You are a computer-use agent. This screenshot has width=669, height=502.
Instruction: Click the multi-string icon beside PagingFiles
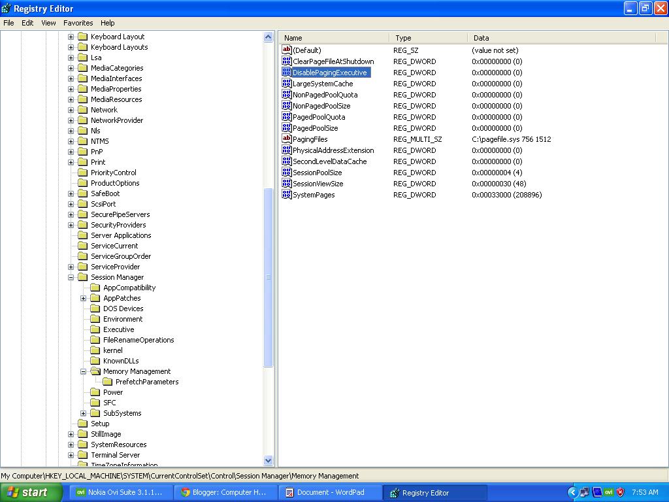[286, 139]
